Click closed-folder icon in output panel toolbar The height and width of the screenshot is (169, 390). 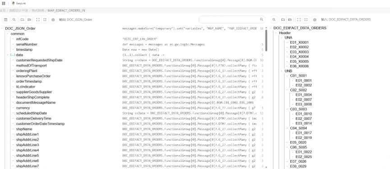(x=22, y=19)
